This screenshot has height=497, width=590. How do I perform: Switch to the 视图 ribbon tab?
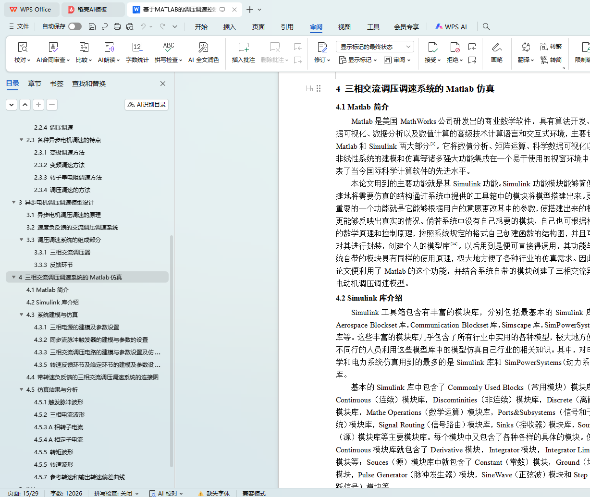point(344,27)
